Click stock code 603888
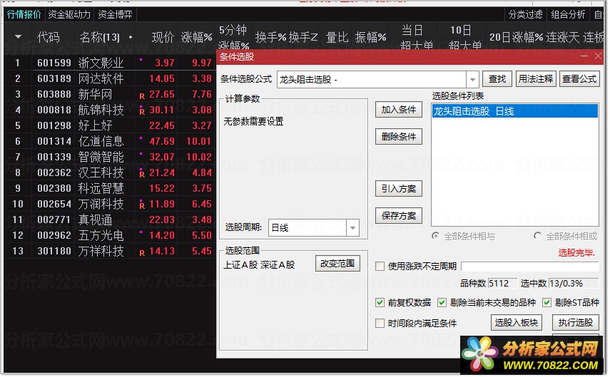This screenshot has width=610, height=377. (x=54, y=94)
